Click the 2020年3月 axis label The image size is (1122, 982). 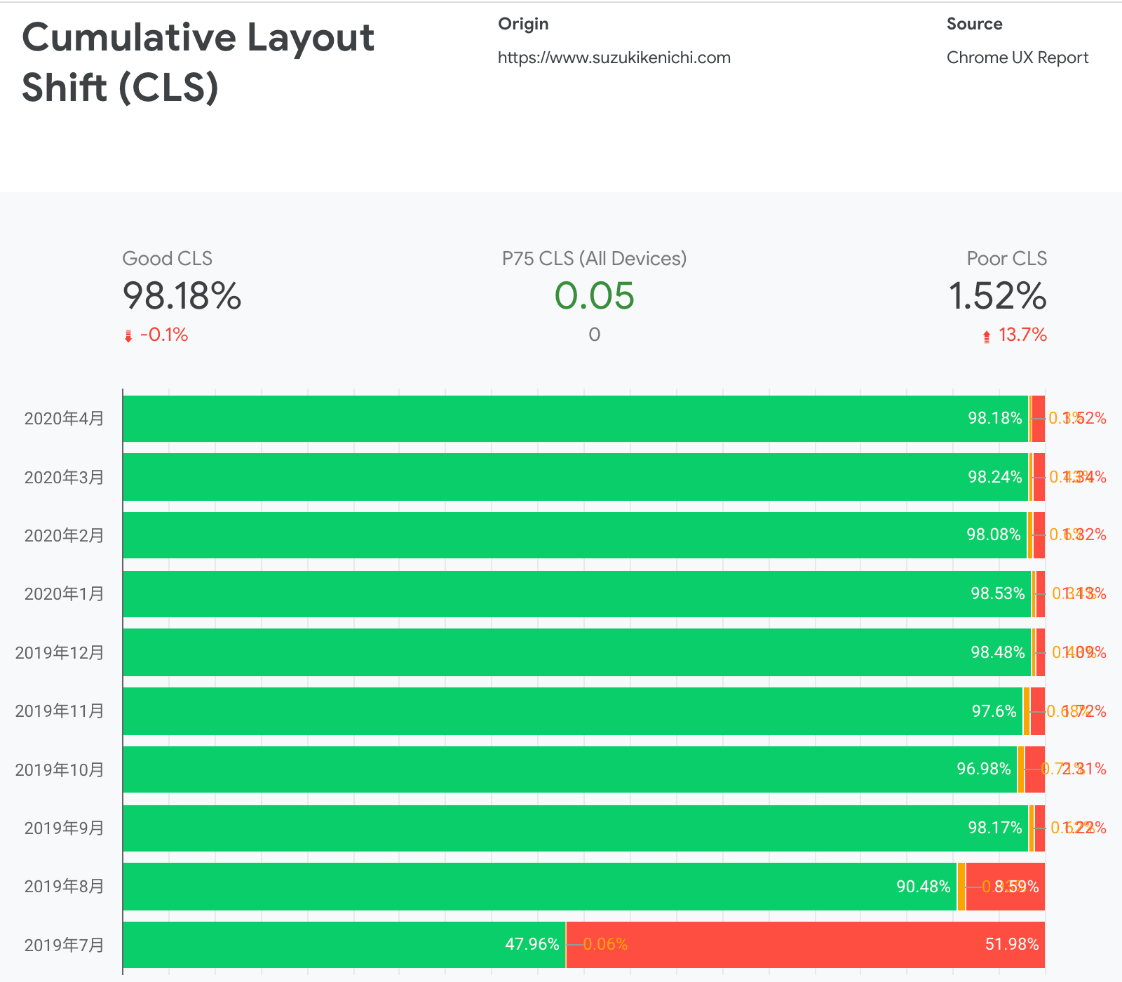tap(64, 477)
